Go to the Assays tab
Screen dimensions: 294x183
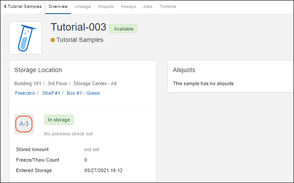[x=128, y=7]
